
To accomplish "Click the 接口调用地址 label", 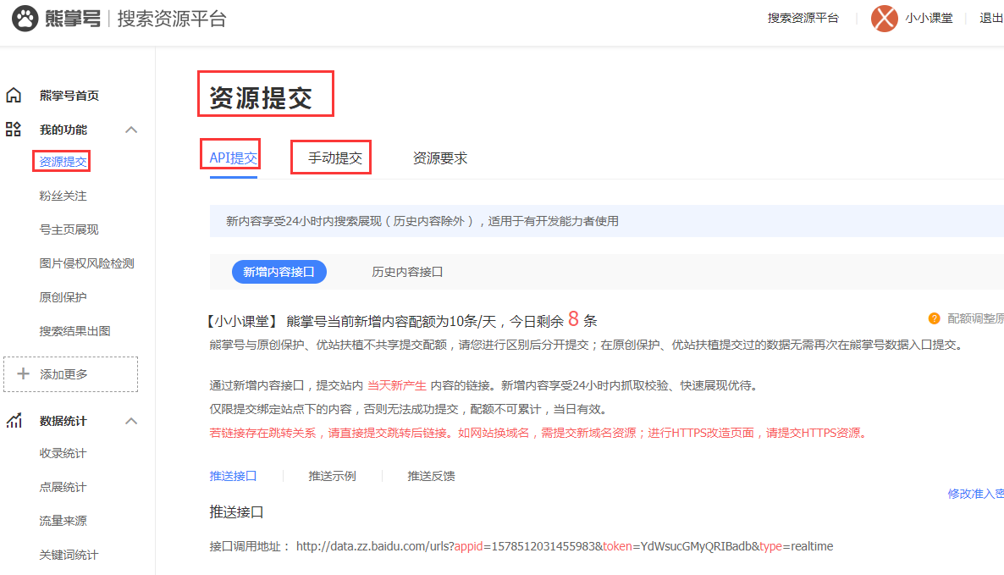I will [250, 546].
